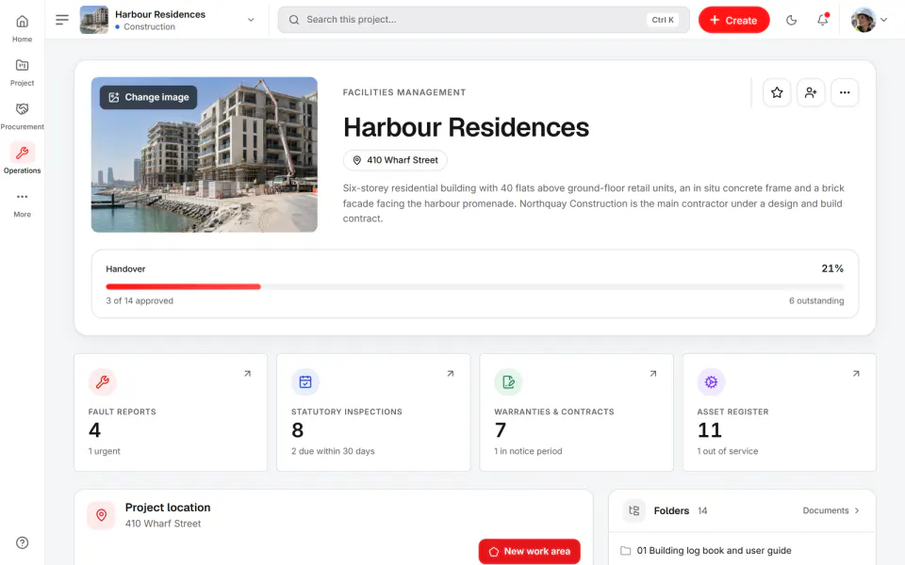Click the Warranties & Contracts document icon
Screen dimensions: 905x565
click(508, 381)
